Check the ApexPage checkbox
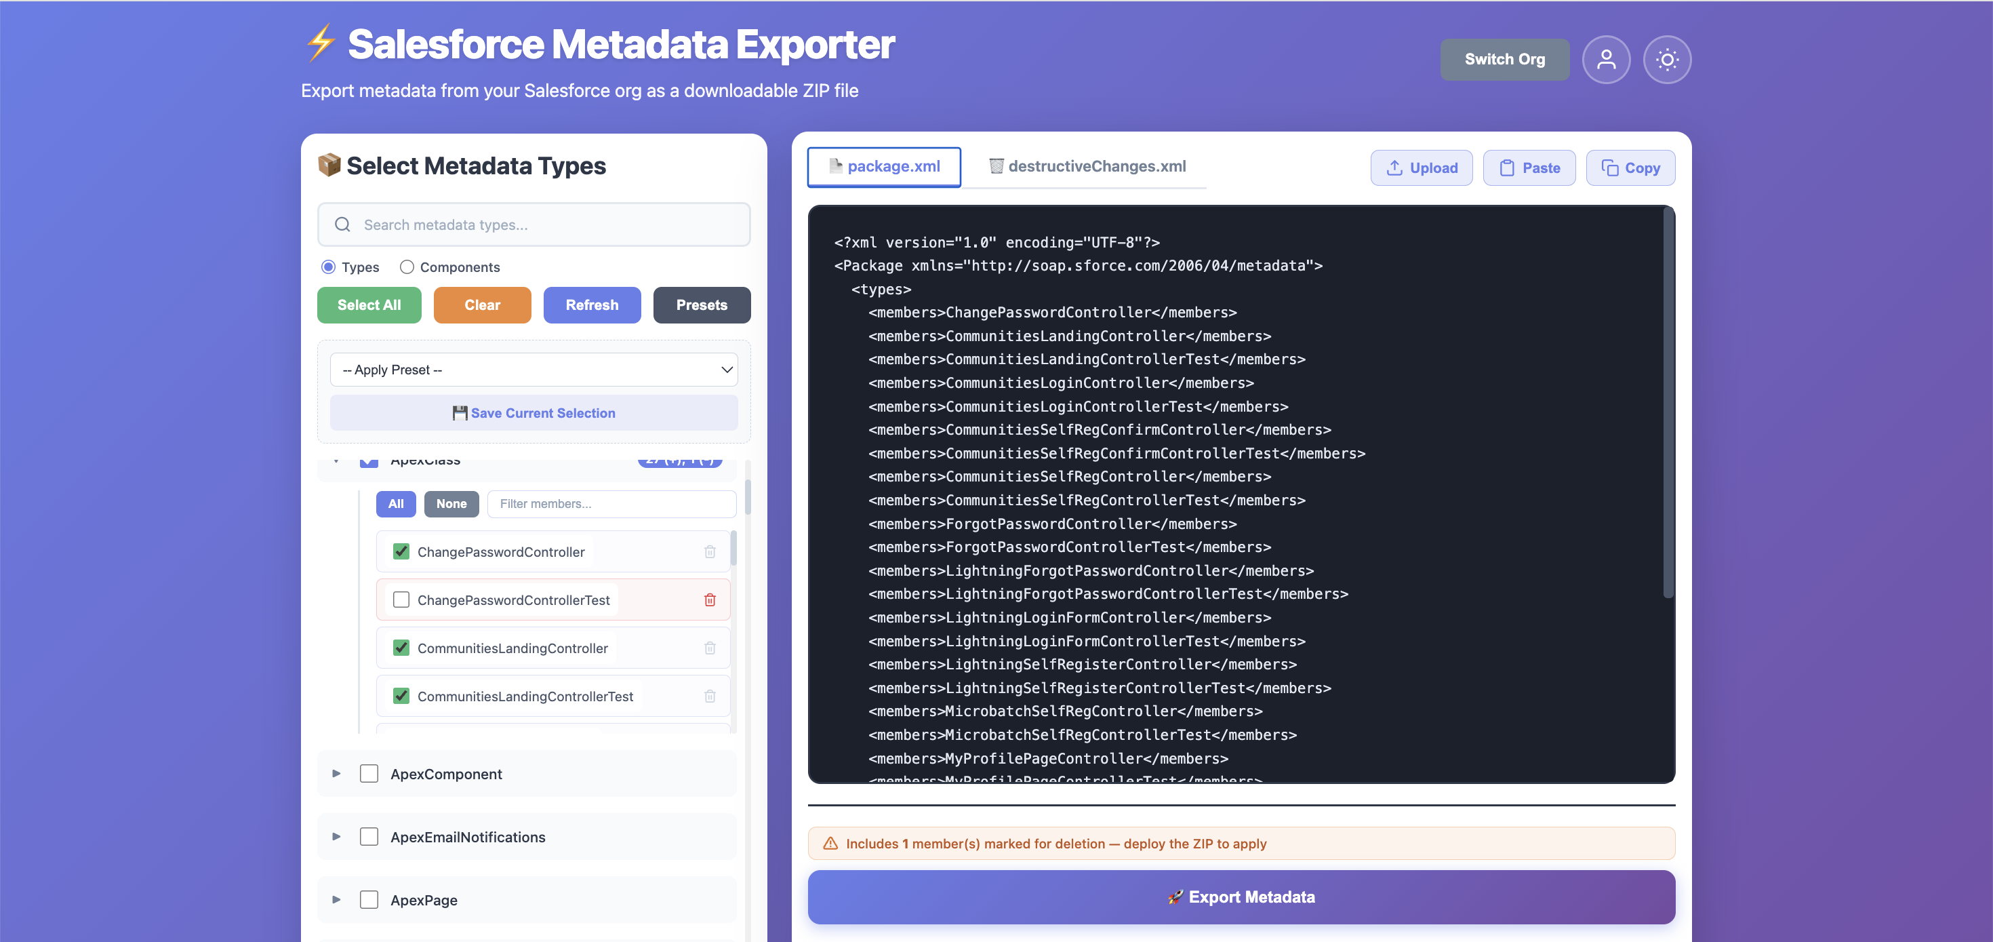The height and width of the screenshot is (942, 1993). 369,899
